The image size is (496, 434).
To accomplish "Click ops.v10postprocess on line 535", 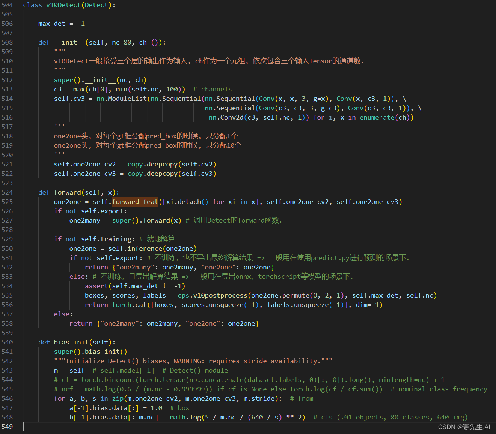I will 213,295.
